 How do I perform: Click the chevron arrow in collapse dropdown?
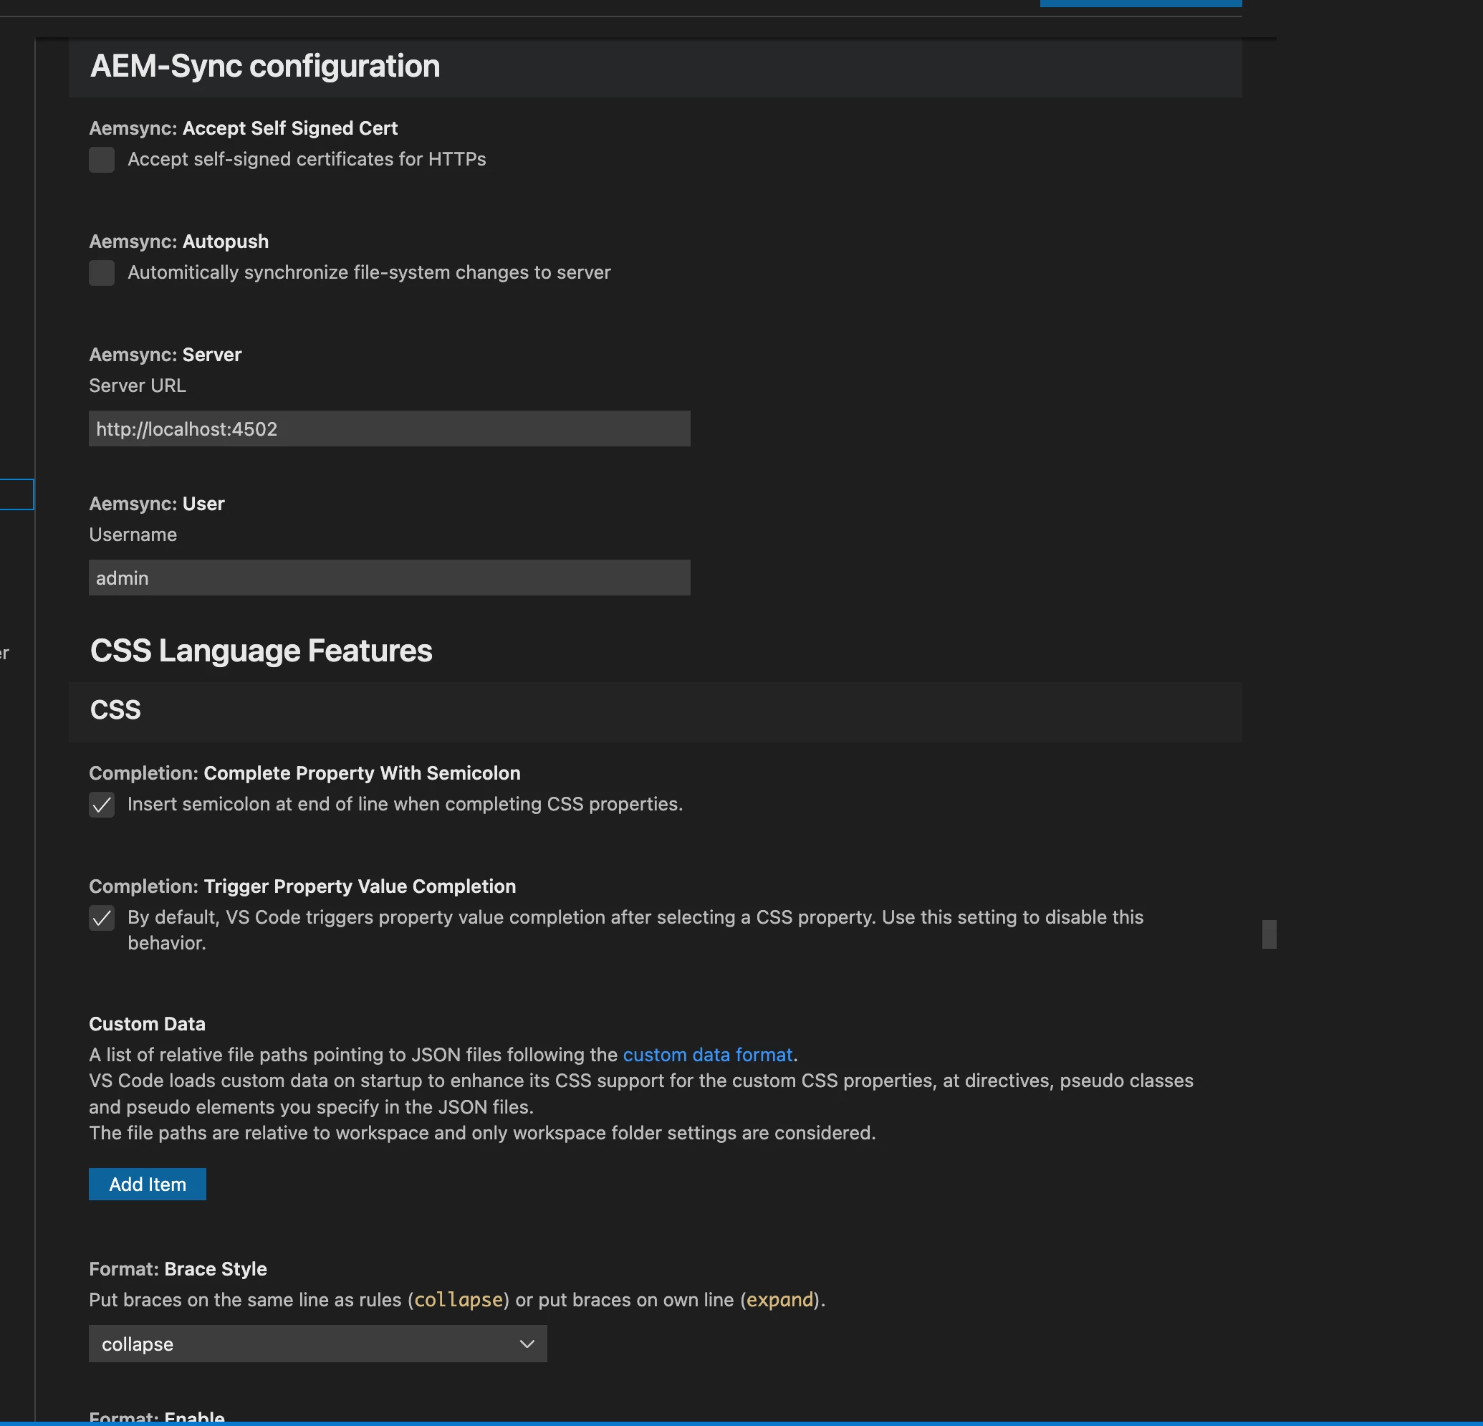pos(527,1344)
